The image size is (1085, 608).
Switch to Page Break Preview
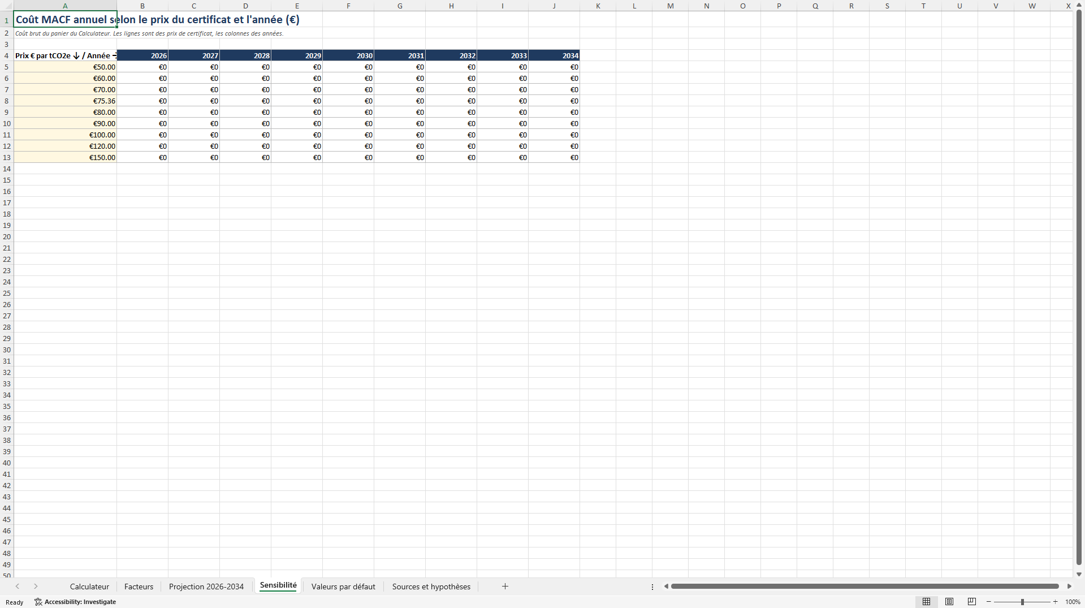click(972, 602)
